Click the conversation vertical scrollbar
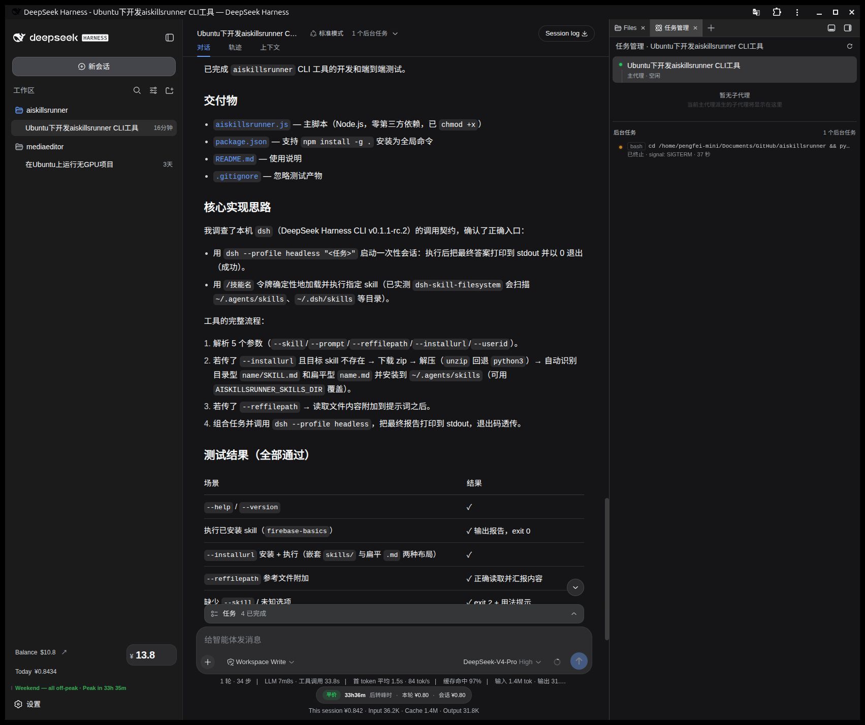Viewport: 865px width, 725px height. coord(606,569)
